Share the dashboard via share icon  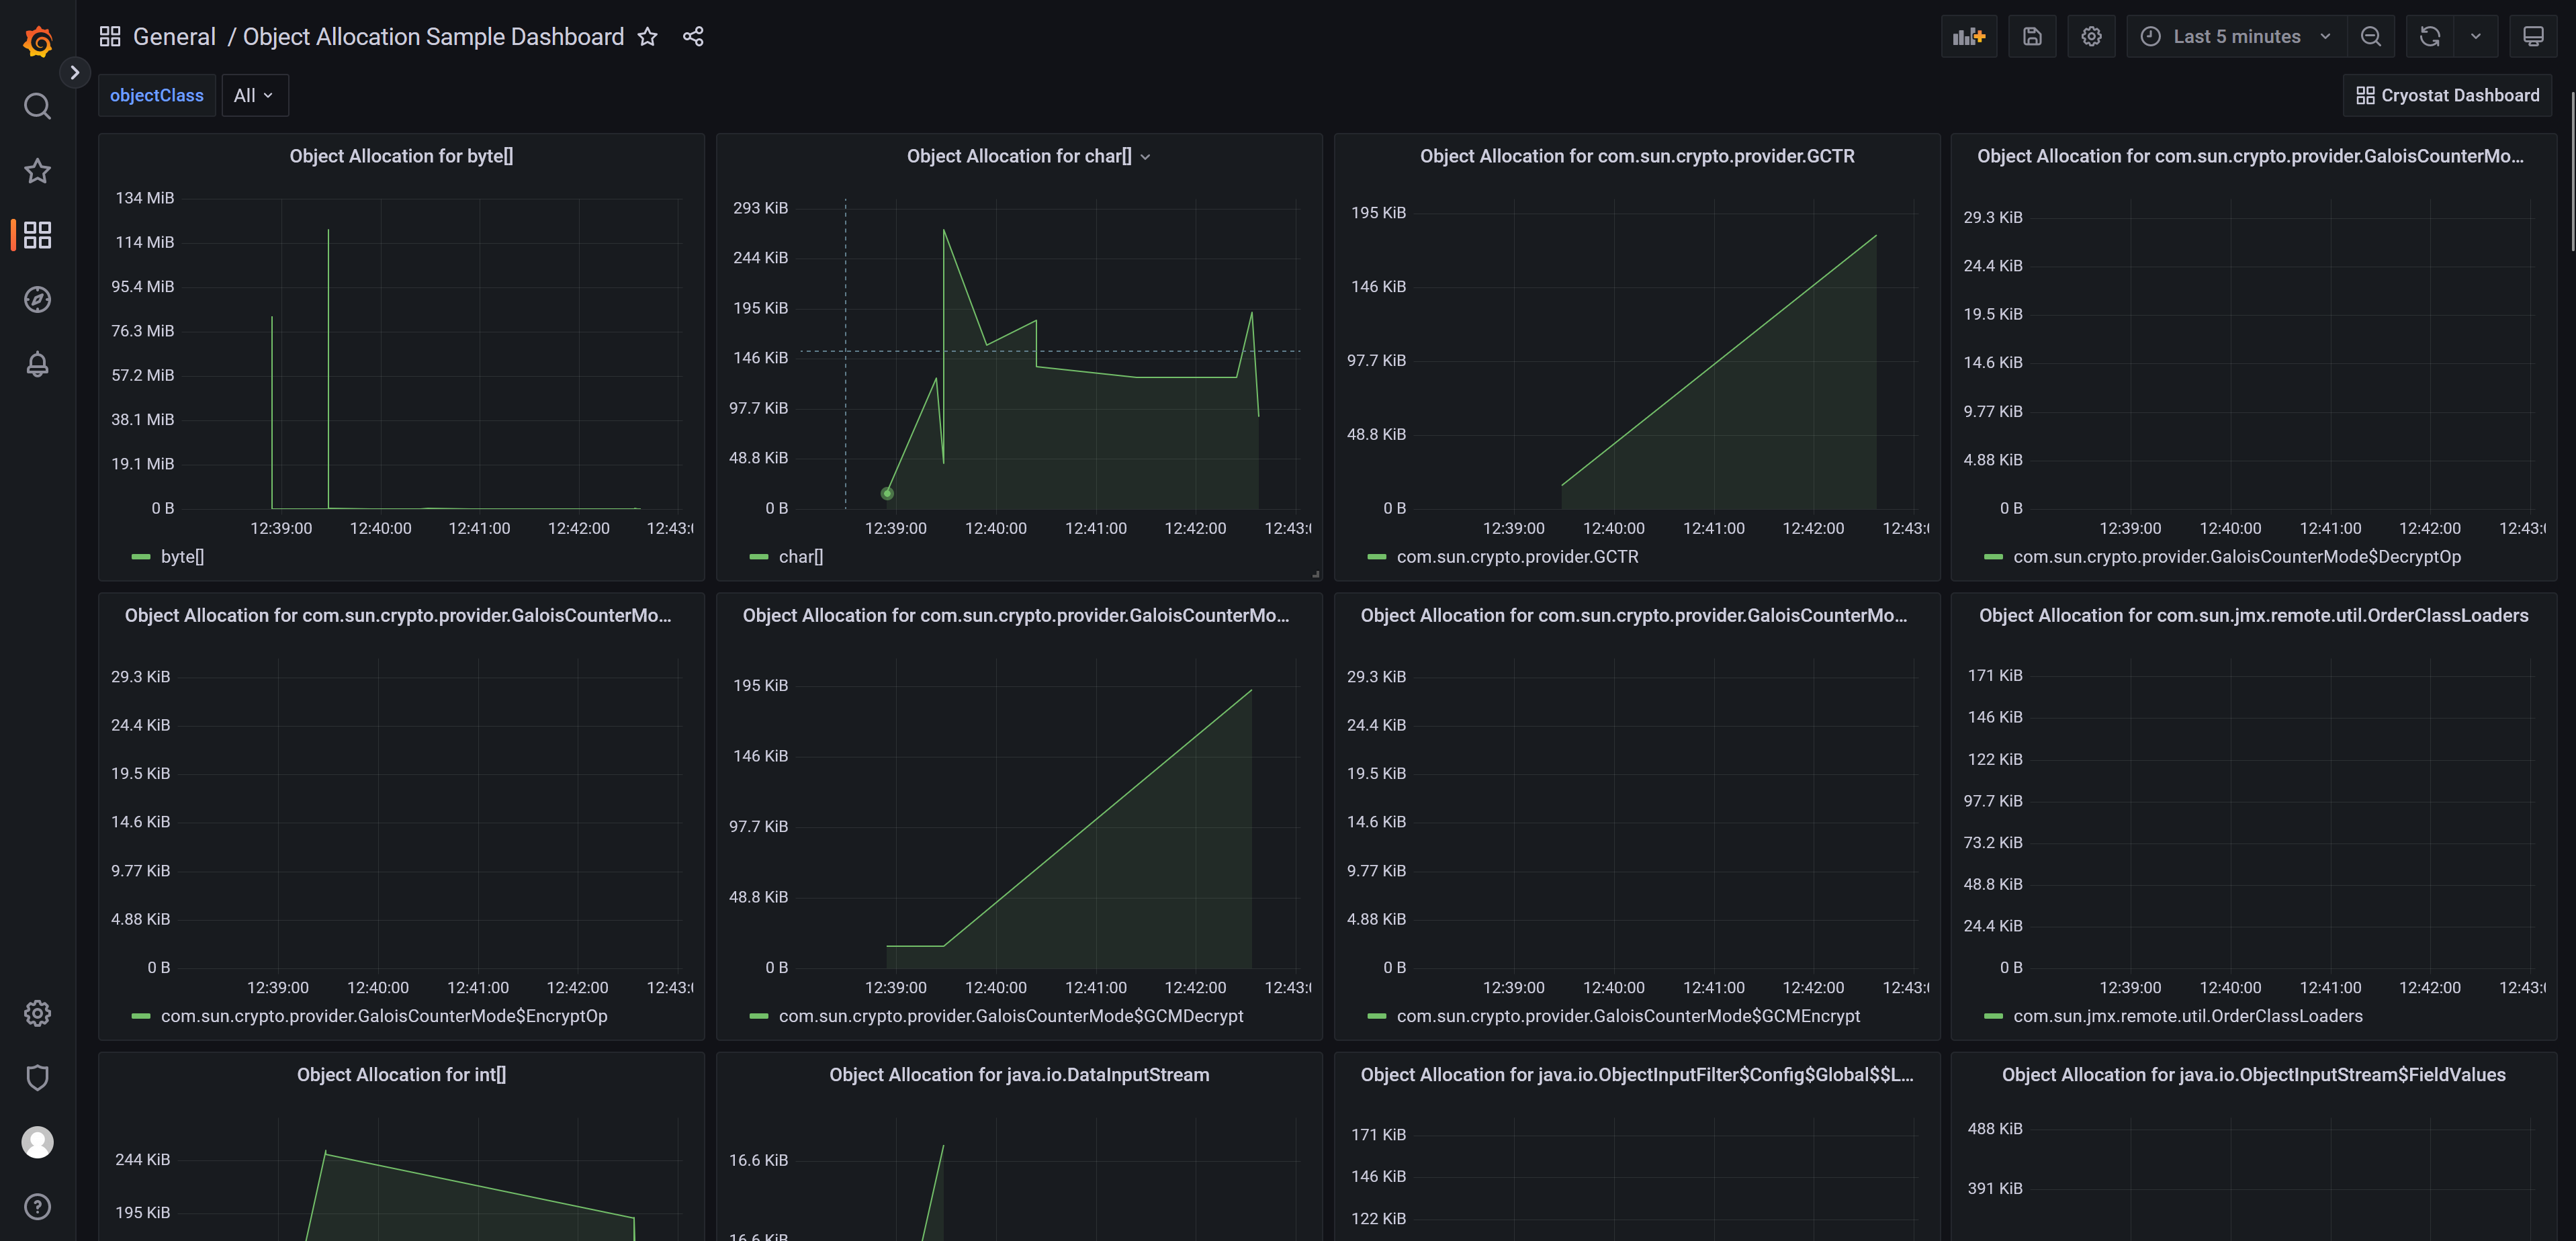click(x=693, y=37)
